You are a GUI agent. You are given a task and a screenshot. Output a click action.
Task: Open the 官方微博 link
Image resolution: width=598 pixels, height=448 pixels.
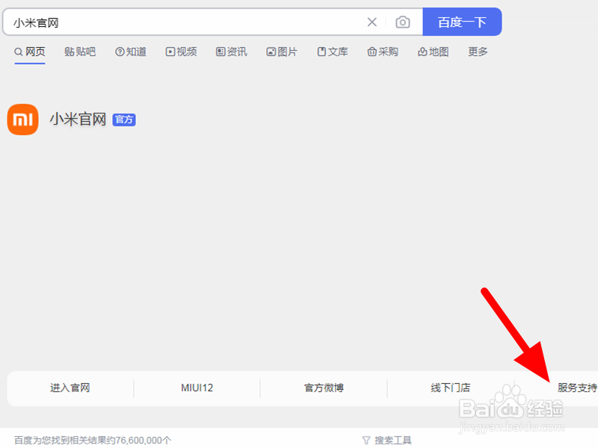pos(324,388)
